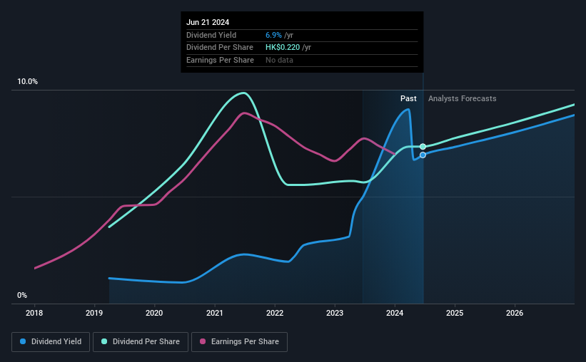This screenshot has height=362, width=586.
Task: Click the blue dot in Dividend Yield legend
Action: coord(23,341)
